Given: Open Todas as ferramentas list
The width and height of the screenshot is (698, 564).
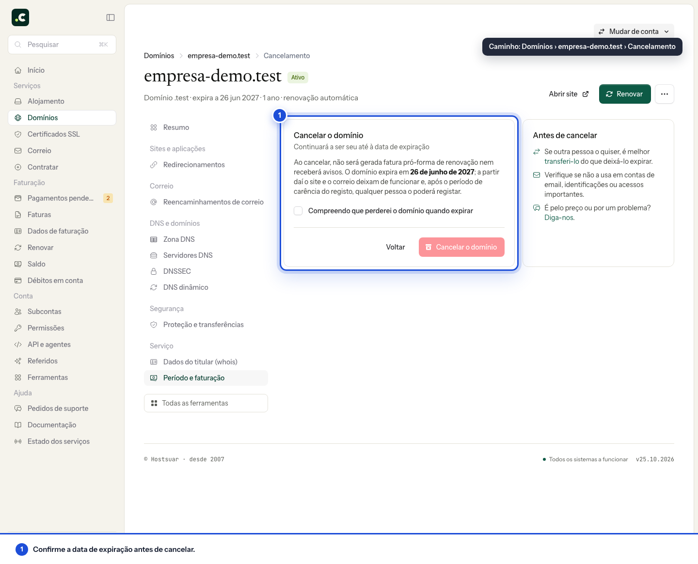Looking at the screenshot, I should coord(206,403).
